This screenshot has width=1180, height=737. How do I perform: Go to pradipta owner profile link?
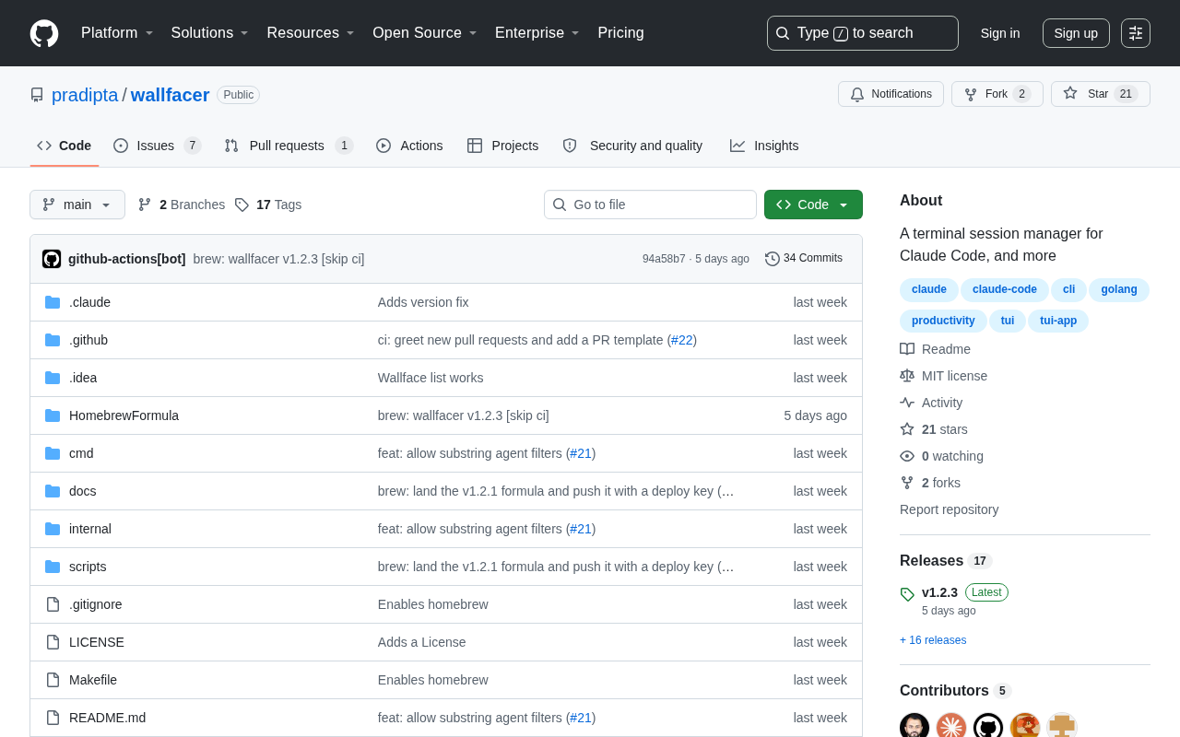(x=85, y=95)
